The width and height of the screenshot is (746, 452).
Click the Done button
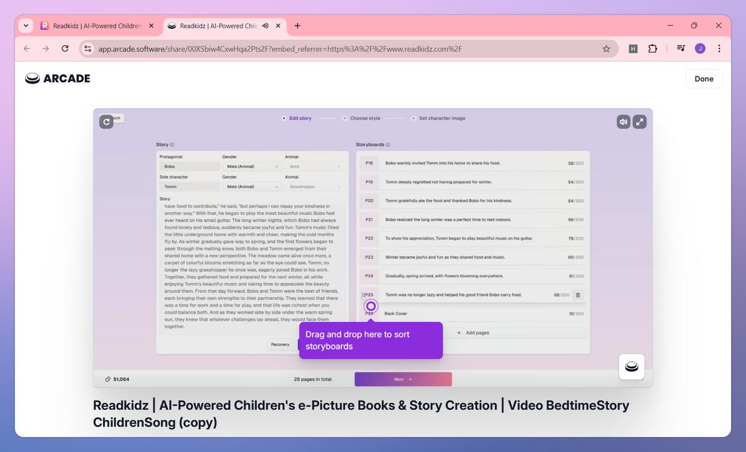[704, 79]
